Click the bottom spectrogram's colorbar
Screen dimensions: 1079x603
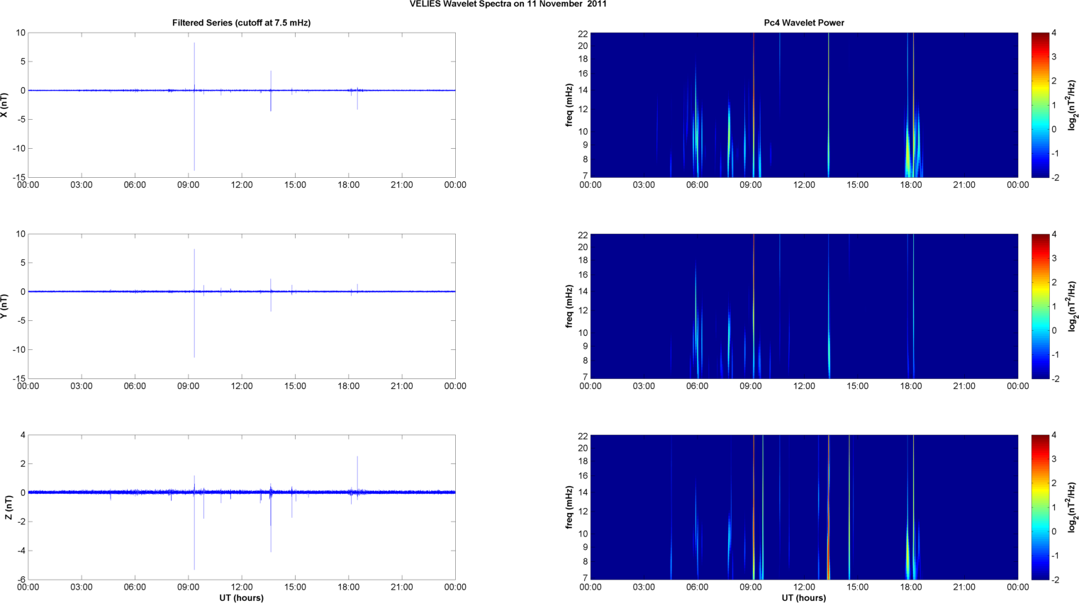[1039, 507]
